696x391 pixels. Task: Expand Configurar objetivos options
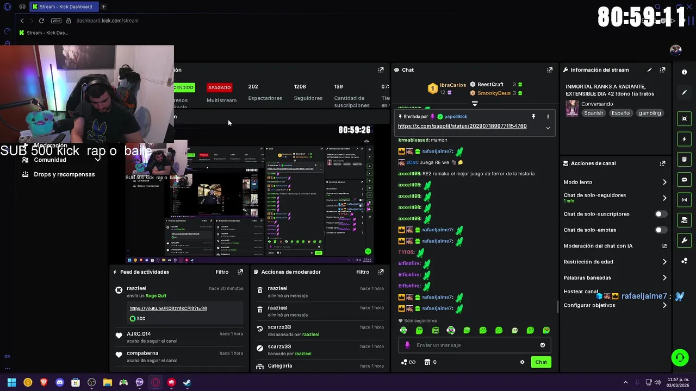[664, 306]
